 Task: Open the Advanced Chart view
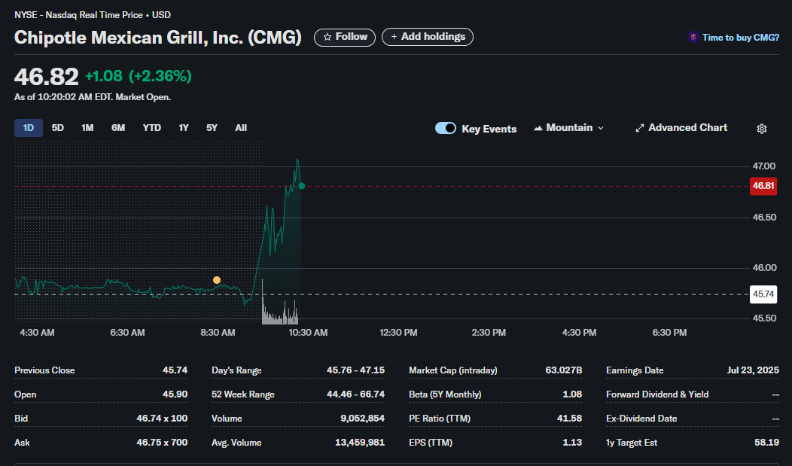pos(681,128)
